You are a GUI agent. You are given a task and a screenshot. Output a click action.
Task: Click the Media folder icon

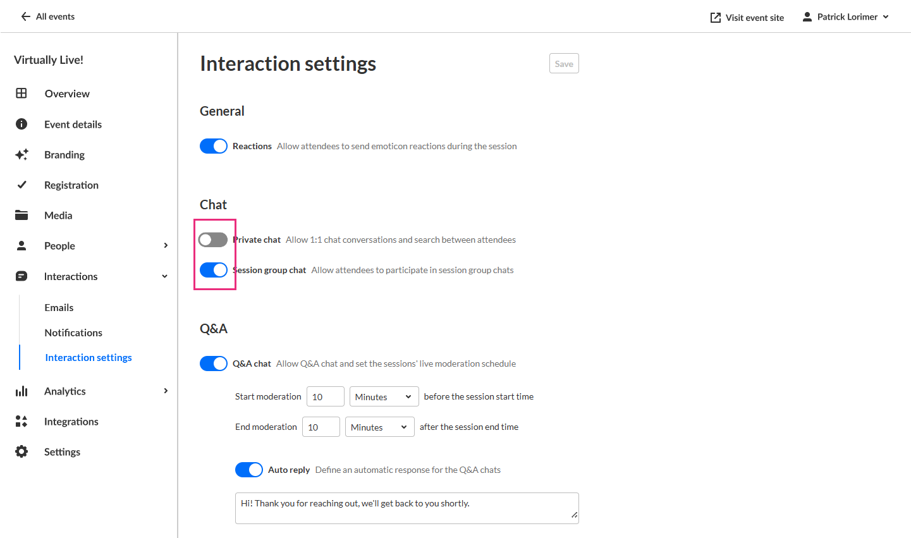tap(21, 215)
